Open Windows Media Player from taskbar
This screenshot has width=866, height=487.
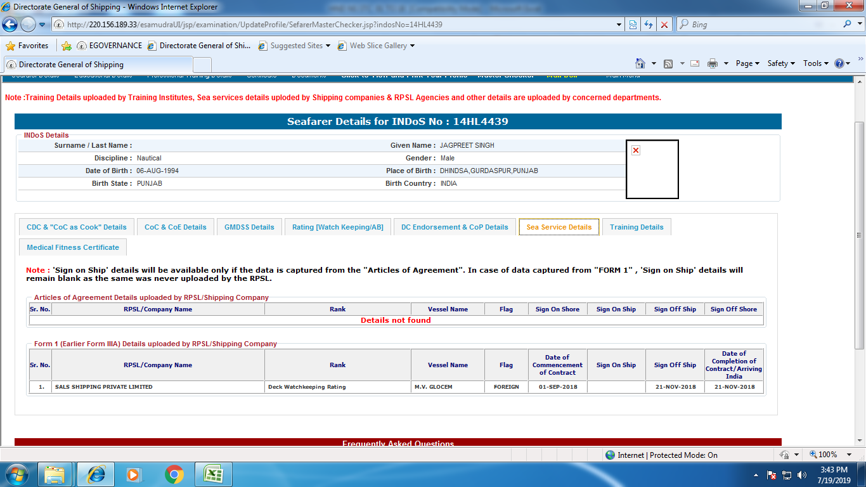click(x=133, y=474)
